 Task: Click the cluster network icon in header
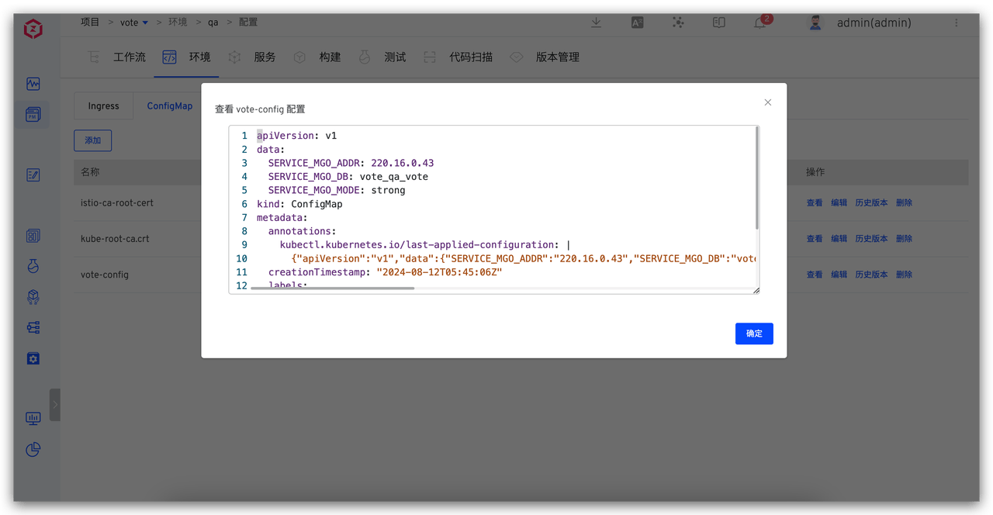[677, 22]
